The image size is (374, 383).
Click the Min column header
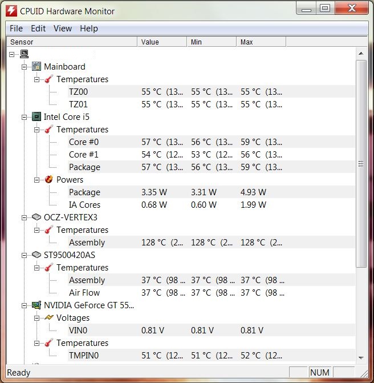(212, 42)
